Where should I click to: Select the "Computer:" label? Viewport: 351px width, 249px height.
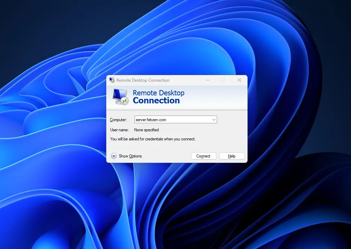pos(119,120)
